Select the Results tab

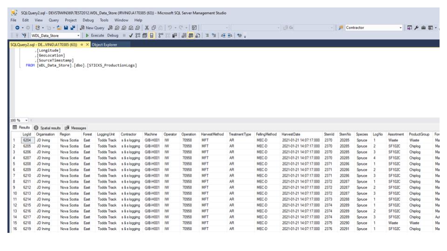tap(21, 127)
